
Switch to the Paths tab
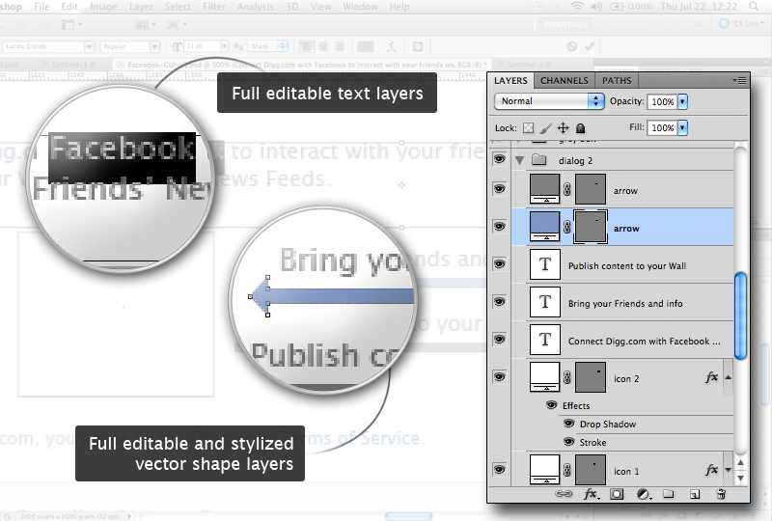coord(617,80)
